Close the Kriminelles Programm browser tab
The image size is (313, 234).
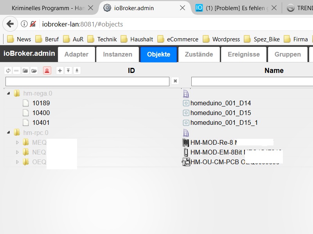[x=91, y=8]
